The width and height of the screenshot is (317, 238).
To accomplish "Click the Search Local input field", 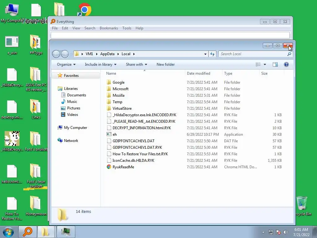I will (253, 54).
